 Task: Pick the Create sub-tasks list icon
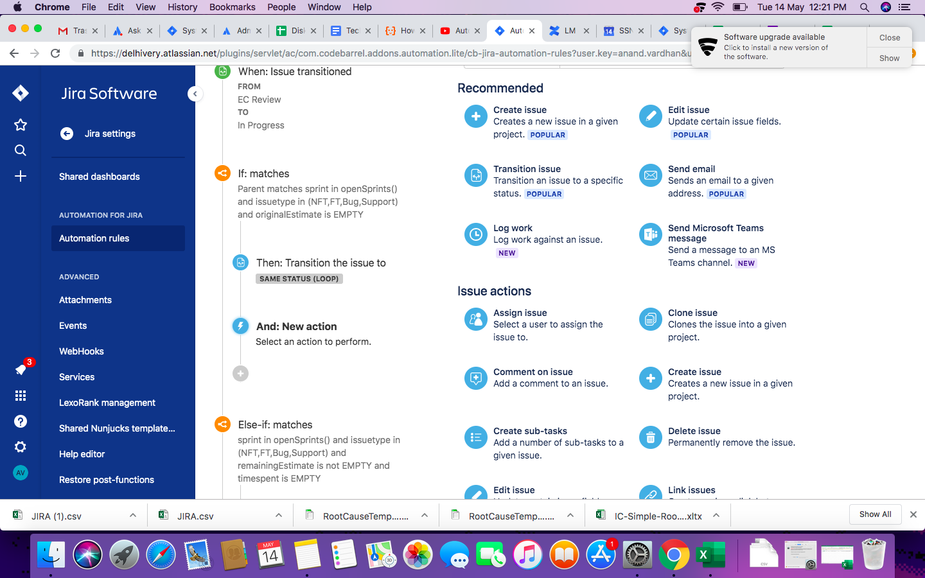click(476, 437)
